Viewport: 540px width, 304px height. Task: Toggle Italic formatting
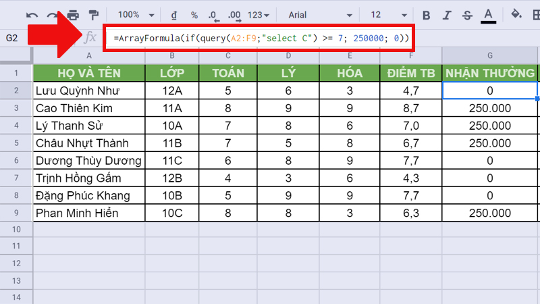(446, 15)
